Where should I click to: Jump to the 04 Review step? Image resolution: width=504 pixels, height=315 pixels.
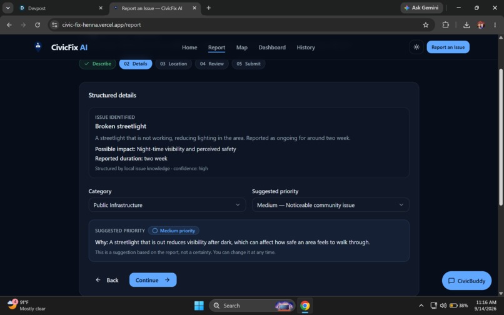pos(211,64)
